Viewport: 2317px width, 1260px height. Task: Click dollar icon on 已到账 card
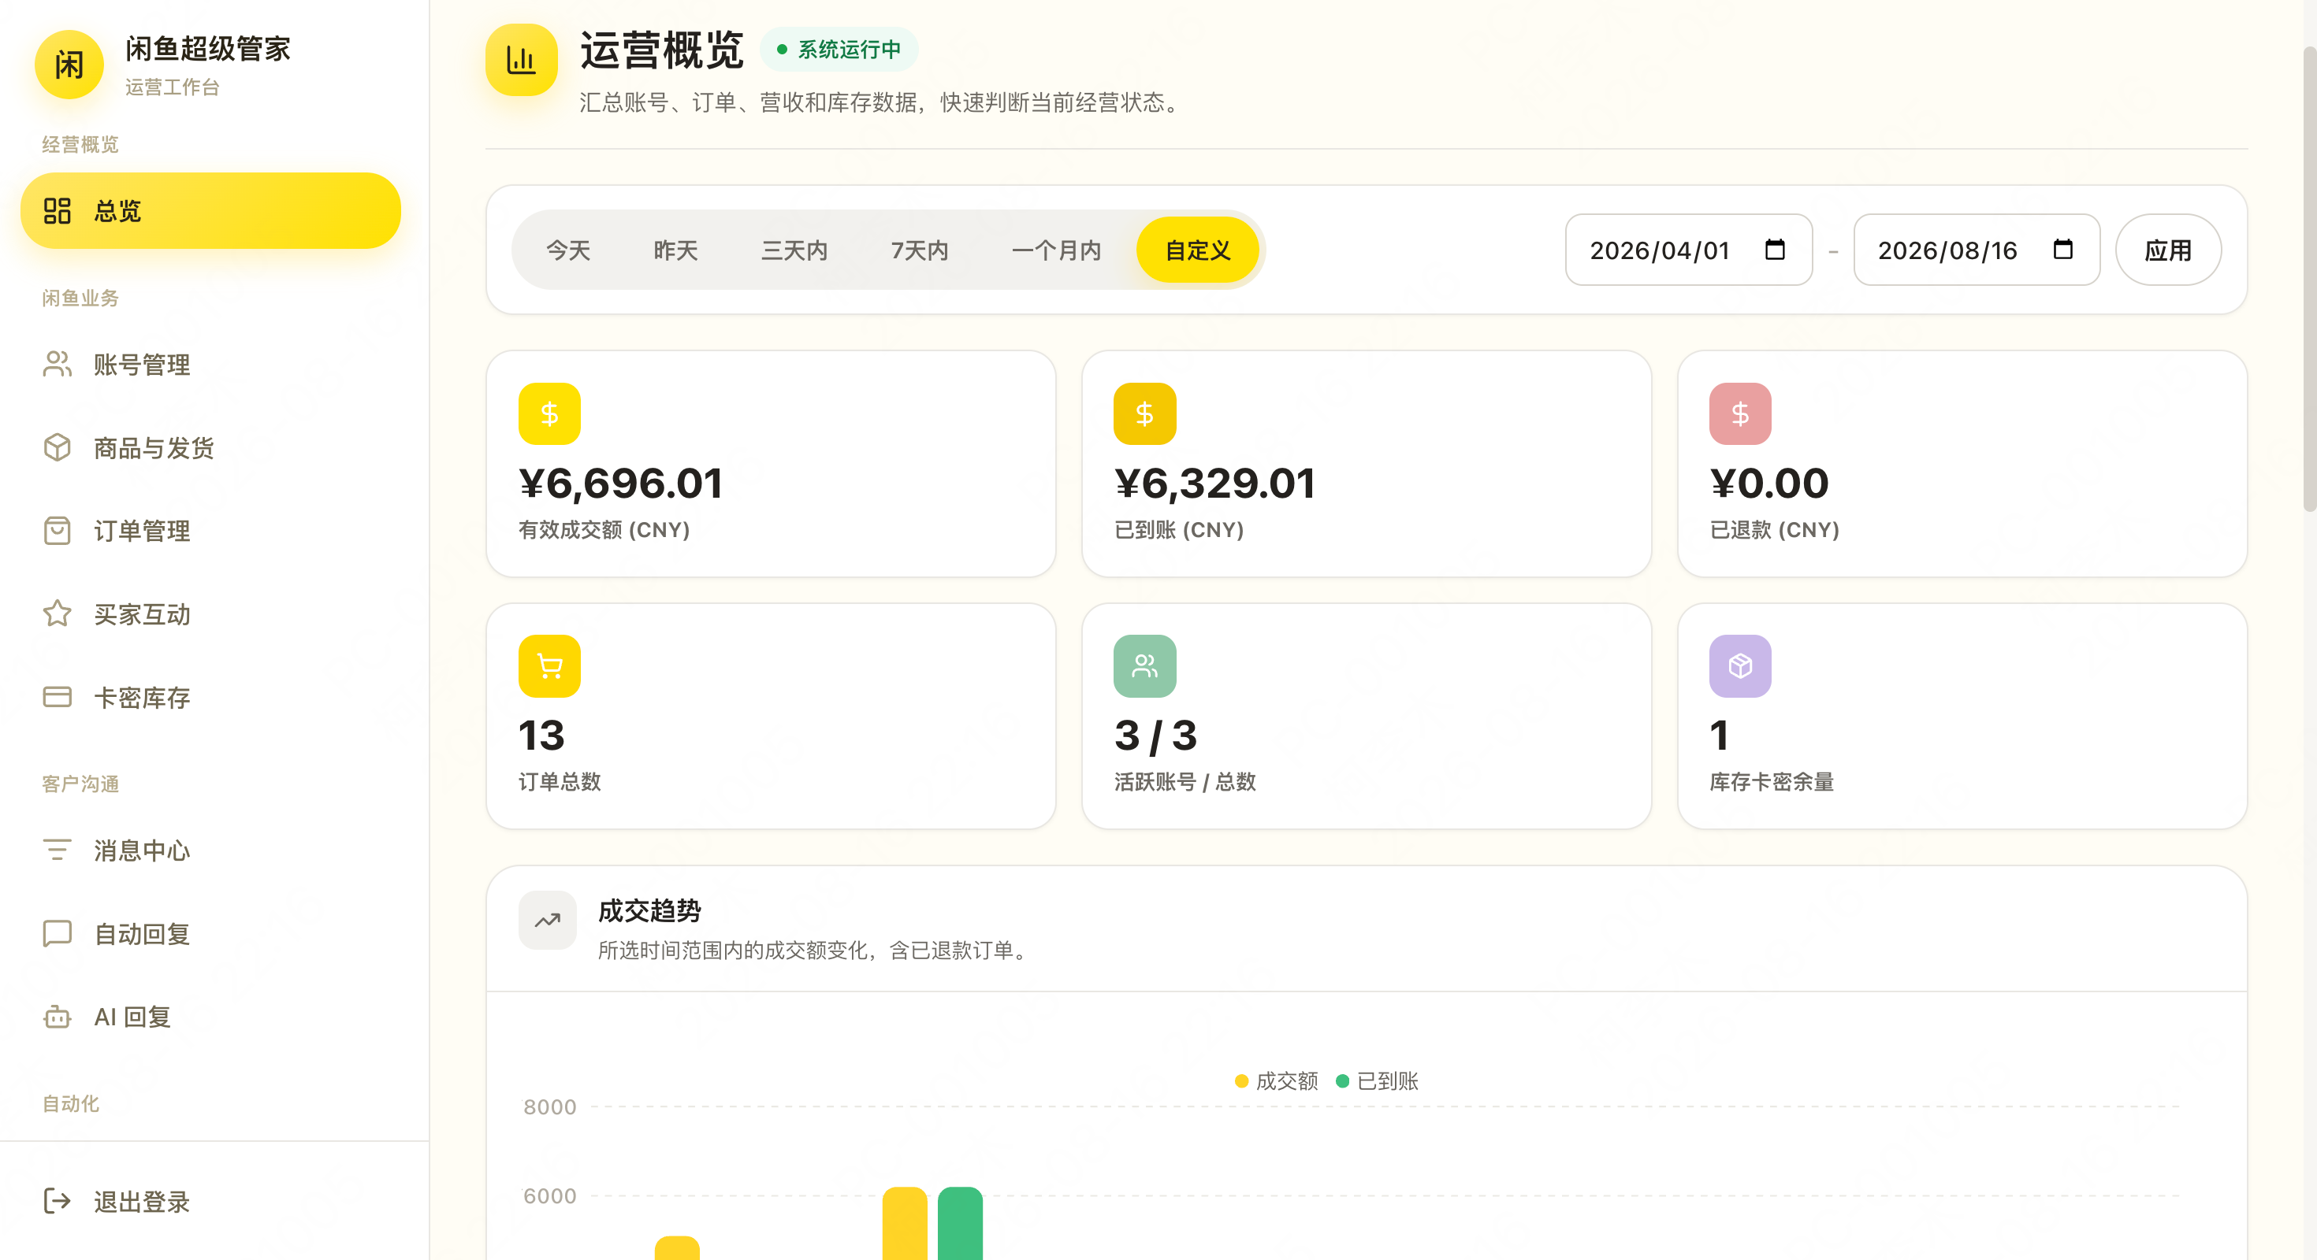(x=1144, y=414)
